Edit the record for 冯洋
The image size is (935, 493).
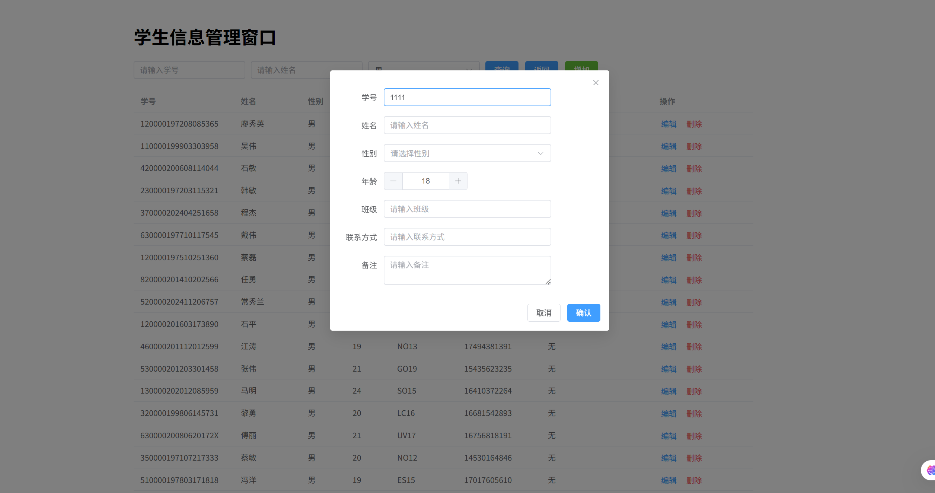669,480
